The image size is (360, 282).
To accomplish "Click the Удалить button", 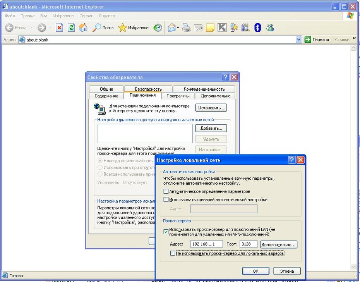I will click(x=211, y=139).
